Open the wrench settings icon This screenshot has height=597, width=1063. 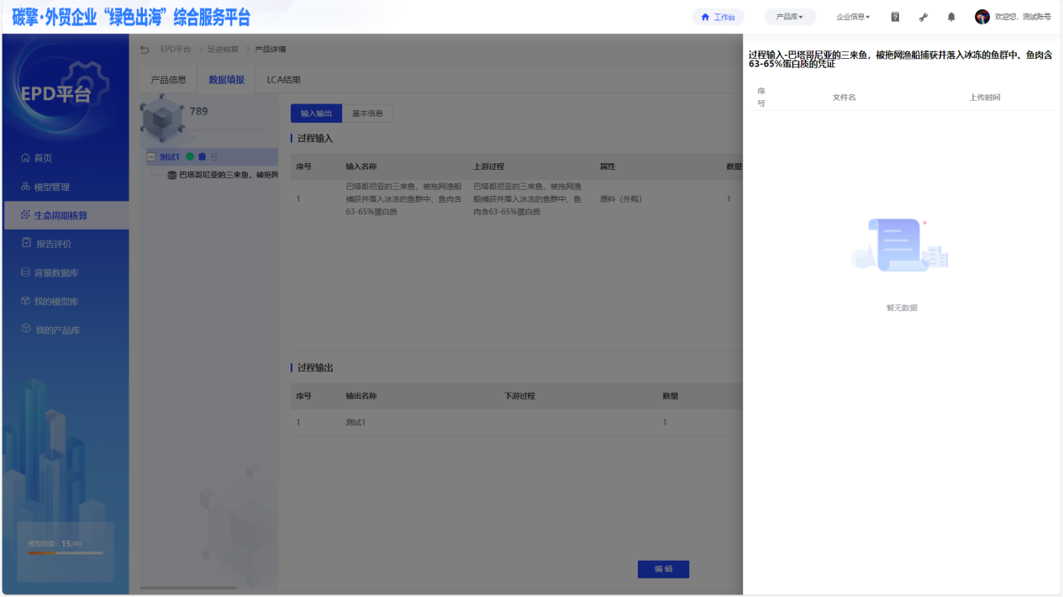[x=924, y=17]
